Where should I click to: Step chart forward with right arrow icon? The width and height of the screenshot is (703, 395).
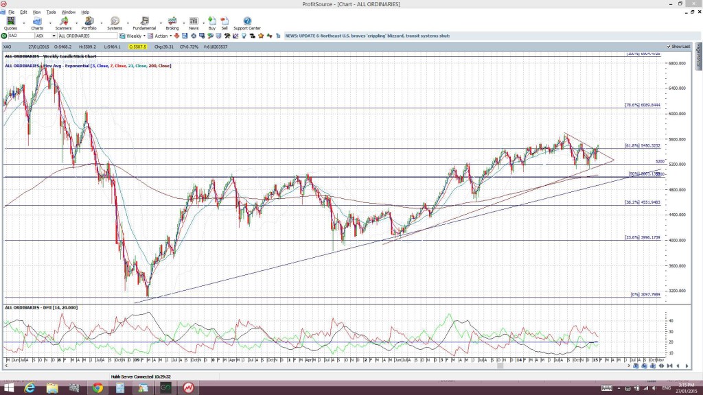(x=687, y=366)
